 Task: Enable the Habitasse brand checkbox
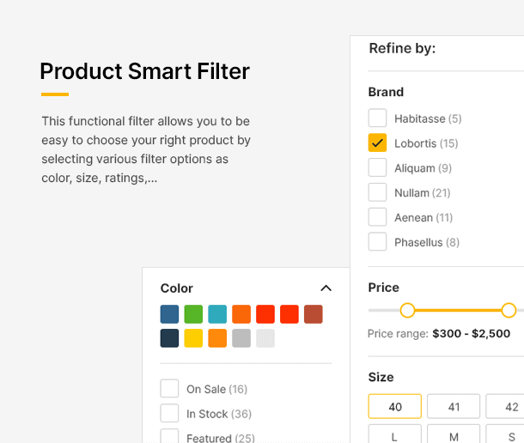[x=377, y=118]
